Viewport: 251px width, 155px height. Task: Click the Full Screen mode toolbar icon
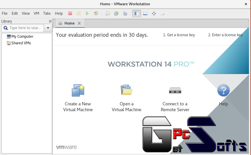pos(154,13)
